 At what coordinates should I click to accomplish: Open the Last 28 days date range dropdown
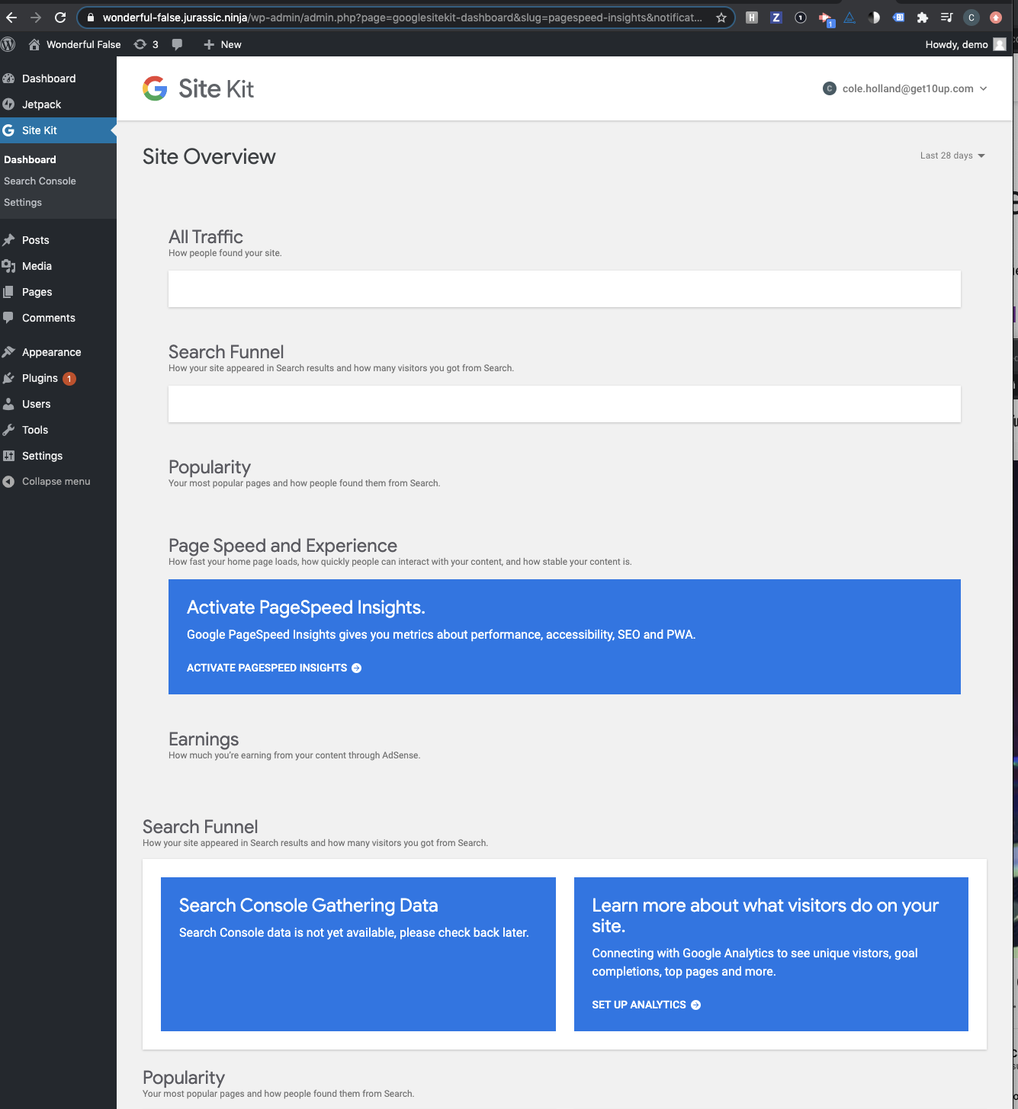[x=951, y=155]
